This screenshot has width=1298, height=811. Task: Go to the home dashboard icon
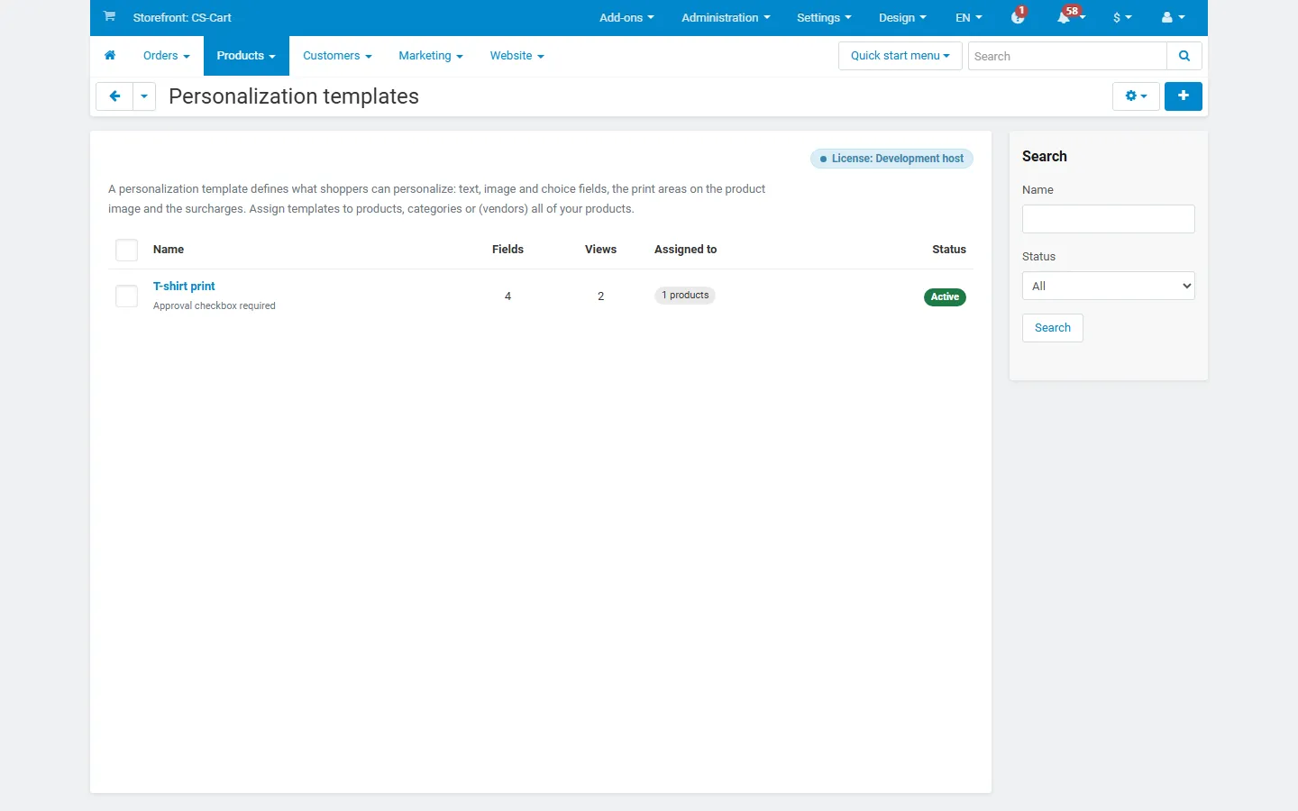pyautogui.click(x=110, y=56)
